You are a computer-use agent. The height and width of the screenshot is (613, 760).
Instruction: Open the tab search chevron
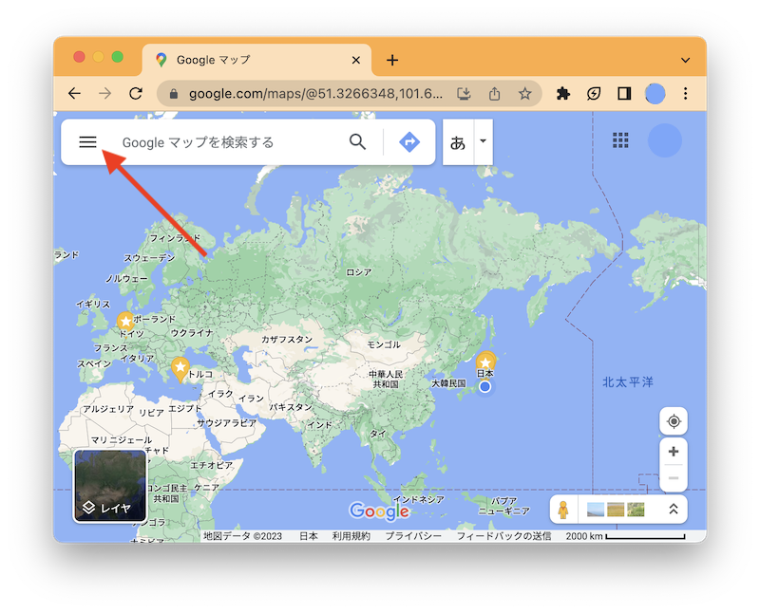(x=685, y=60)
